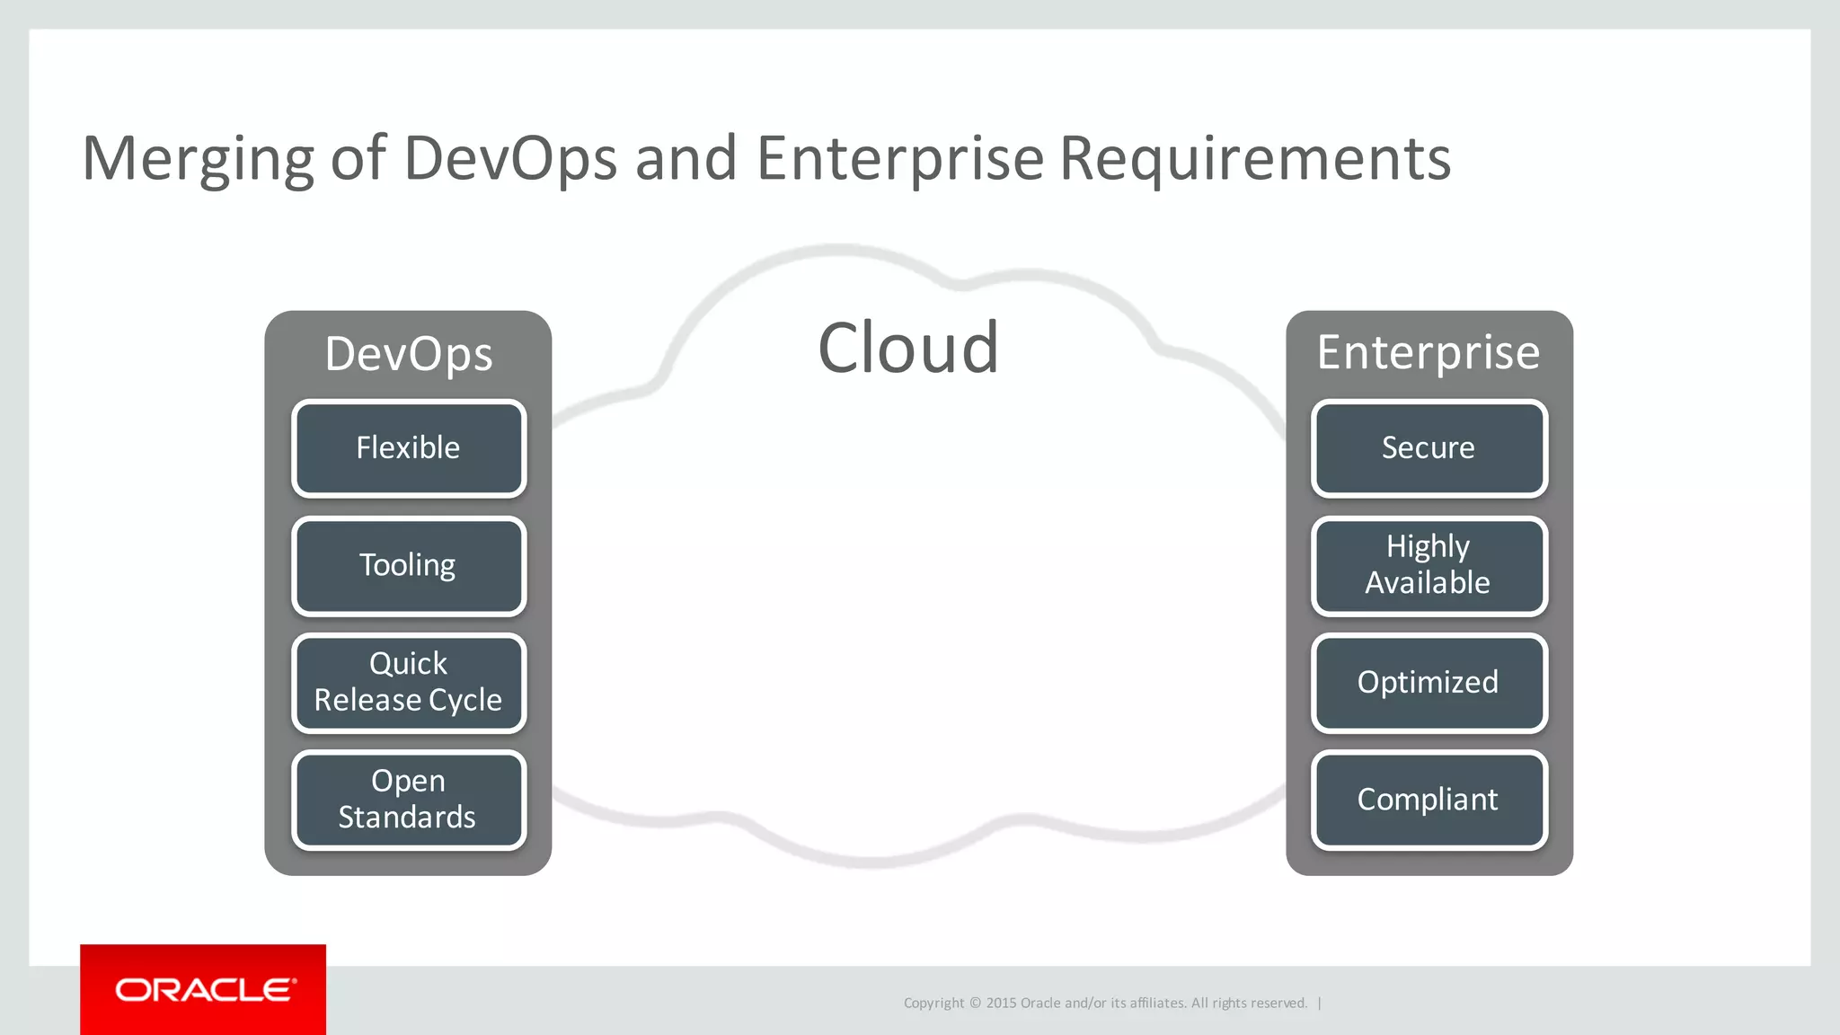Click the DevOps column heading
Screen dimensions: 1840x1035
click(409, 353)
